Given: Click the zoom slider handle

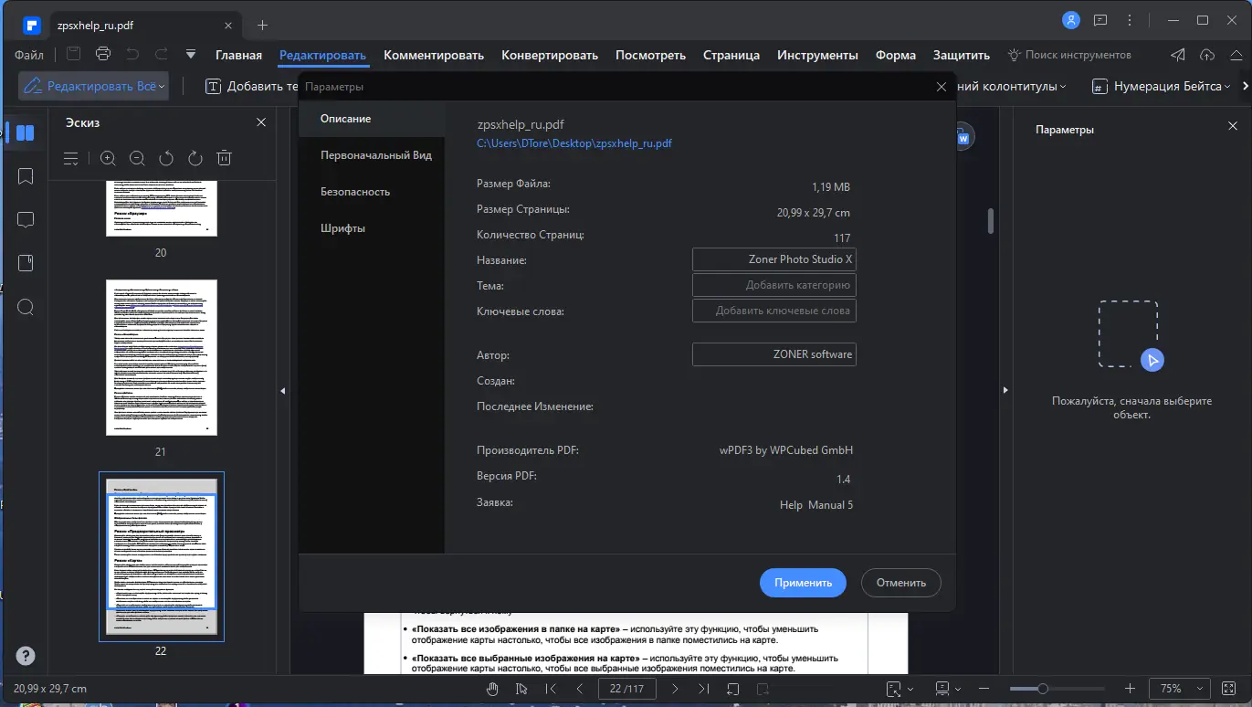Looking at the screenshot, I should (x=1042, y=689).
